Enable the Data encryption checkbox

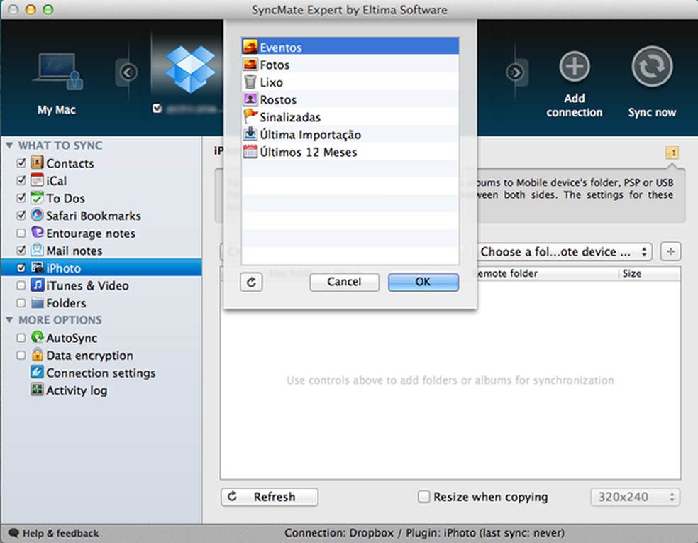point(21,355)
